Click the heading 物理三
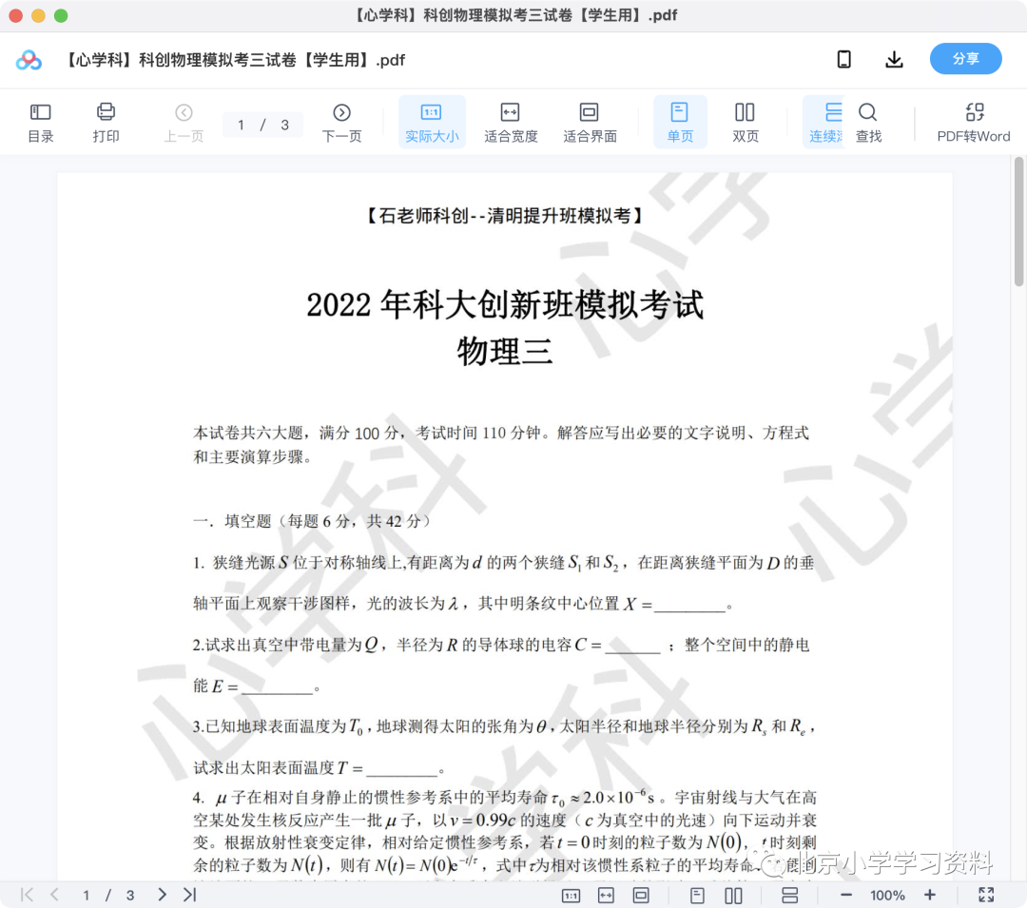 click(x=504, y=352)
